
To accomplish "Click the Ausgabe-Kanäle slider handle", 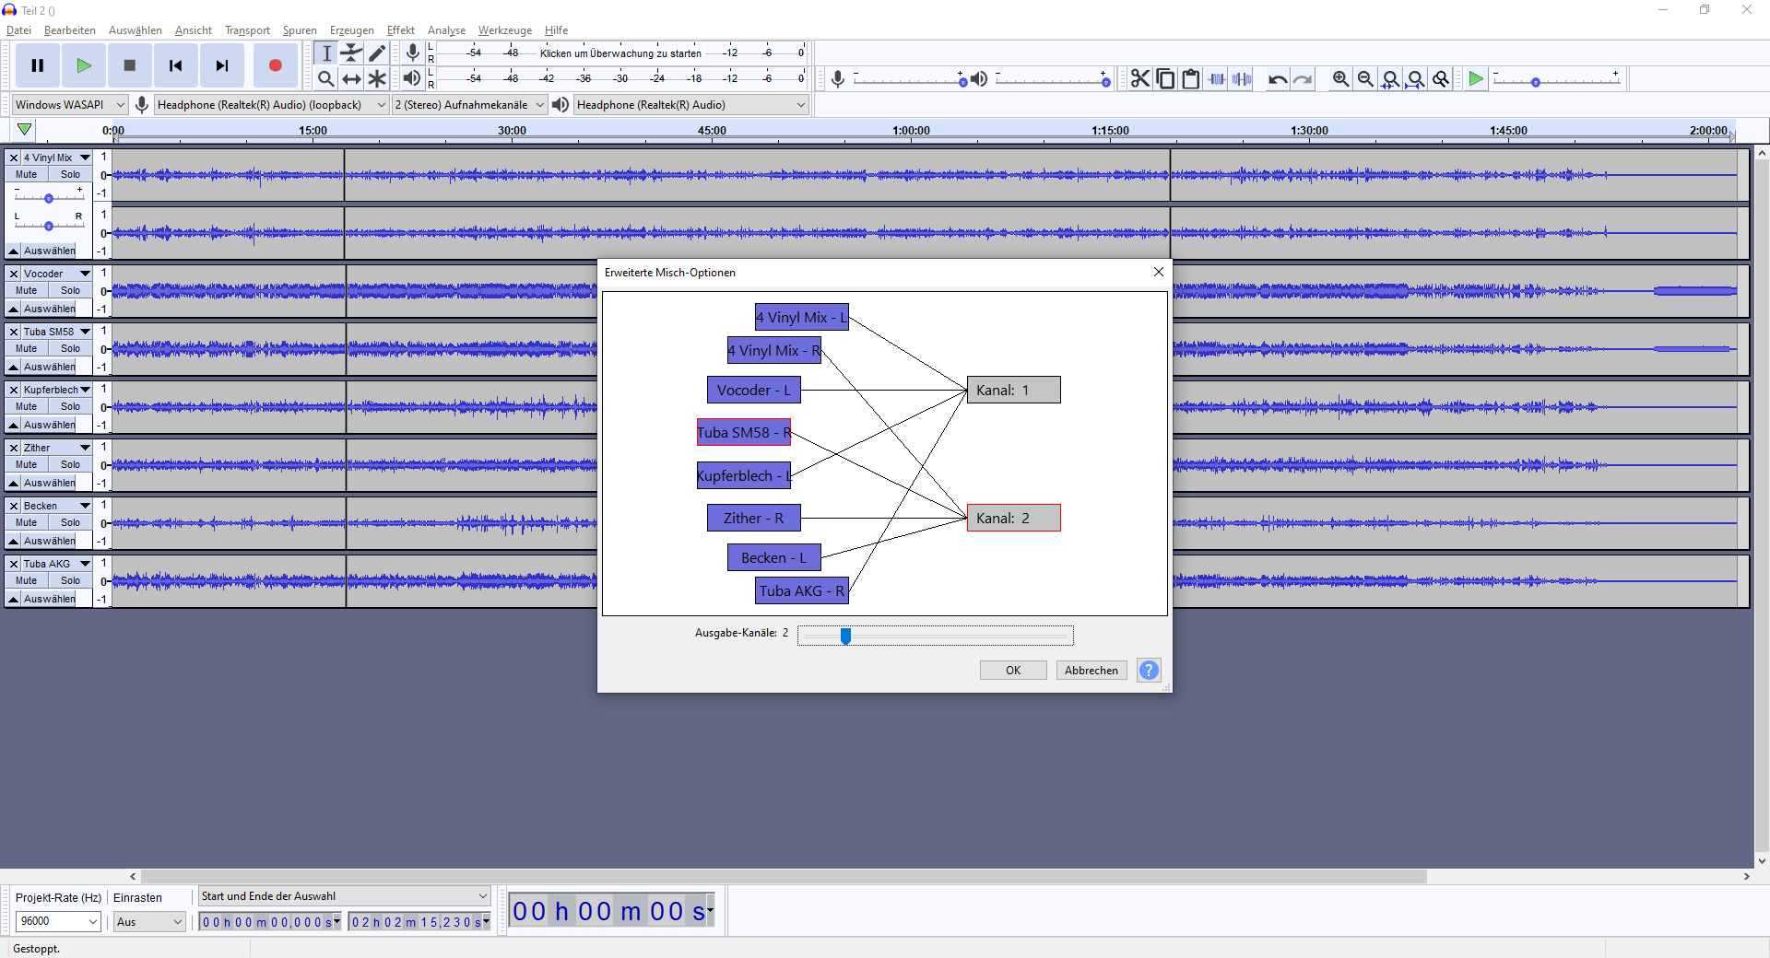I will (845, 636).
